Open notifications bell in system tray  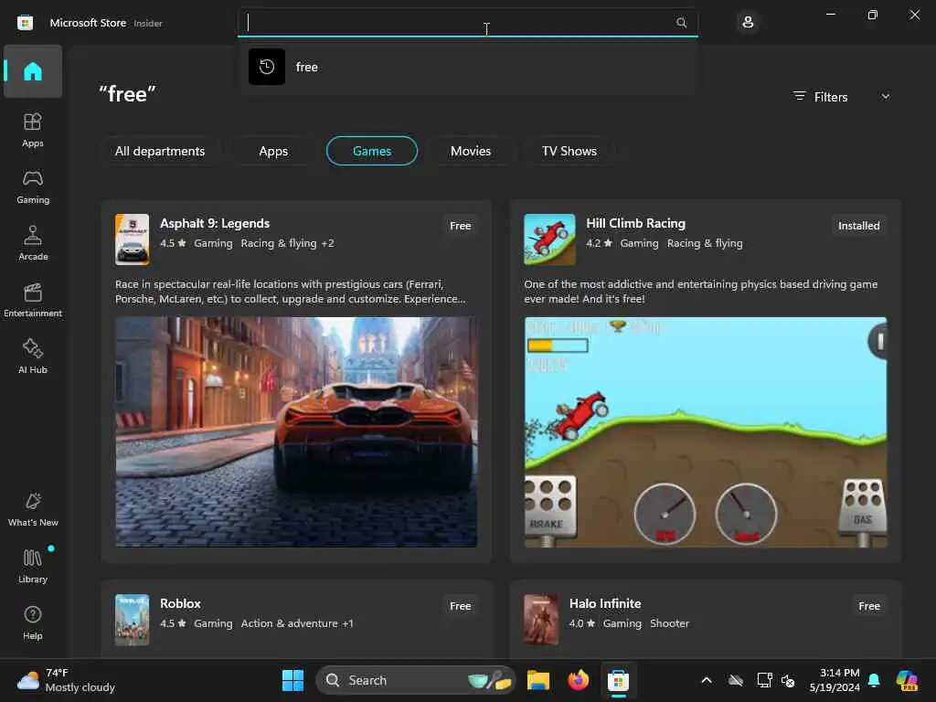coord(874,680)
